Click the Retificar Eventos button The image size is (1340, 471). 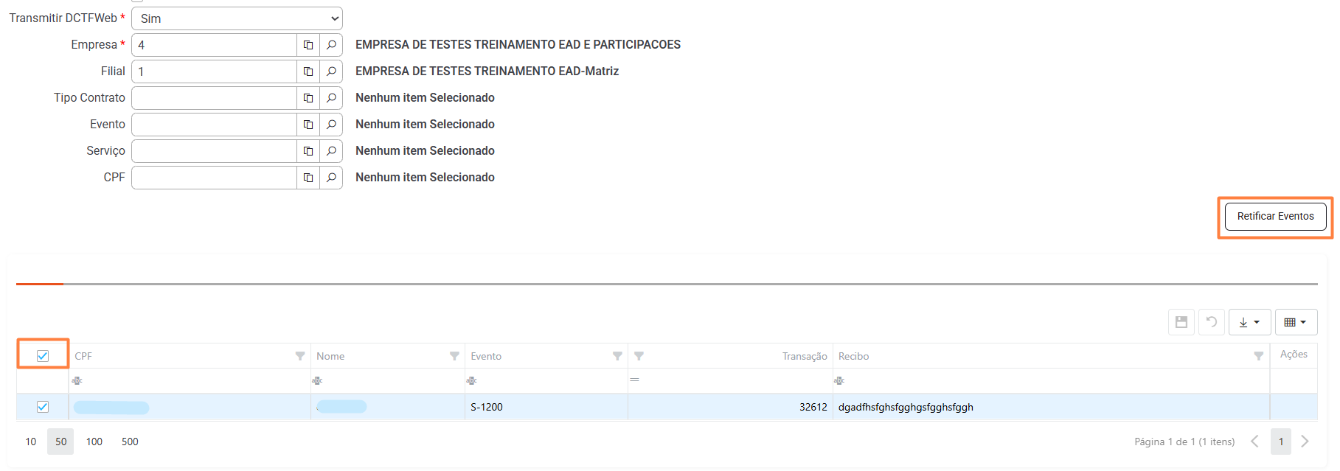pos(1275,217)
